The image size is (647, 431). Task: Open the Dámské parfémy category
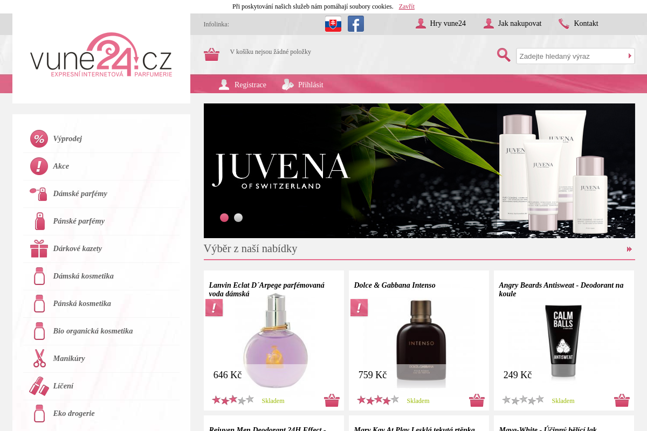[80, 193]
